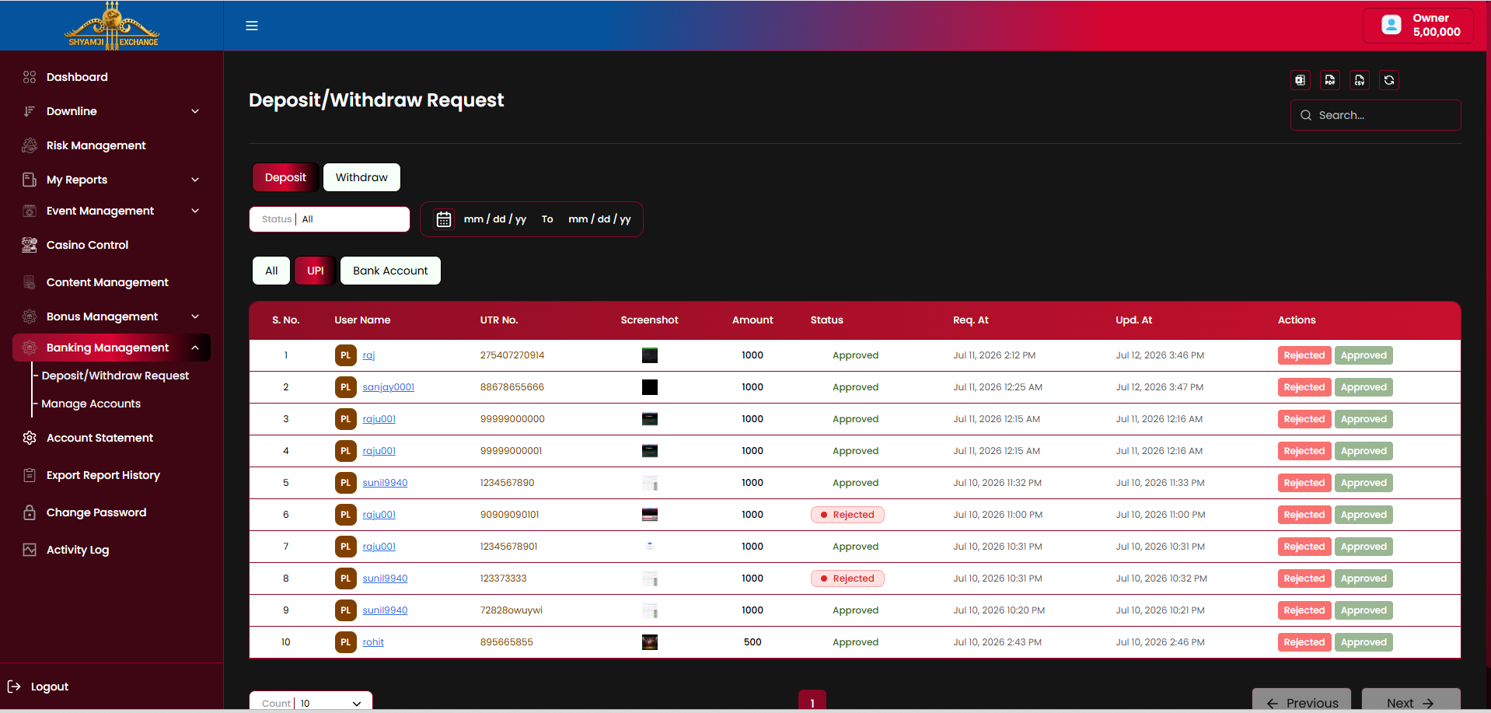Click the Logout arrow icon
This screenshot has height=713, width=1491.
point(14,687)
